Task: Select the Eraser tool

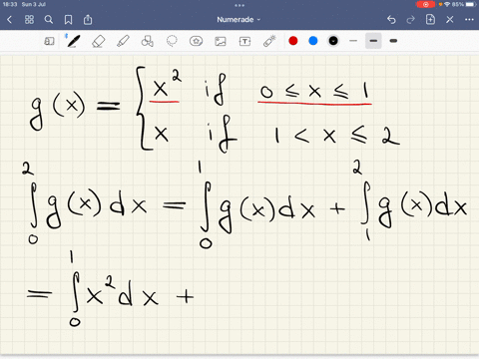Action: click(98, 41)
